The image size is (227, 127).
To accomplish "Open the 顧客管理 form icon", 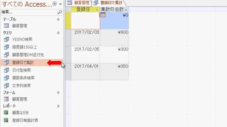I will coord(6,99).
